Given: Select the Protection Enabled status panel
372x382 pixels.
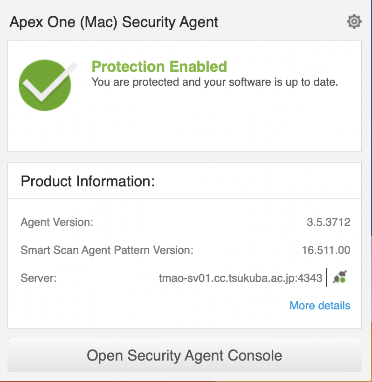Looking at the screenshot, I should (185, 95).
